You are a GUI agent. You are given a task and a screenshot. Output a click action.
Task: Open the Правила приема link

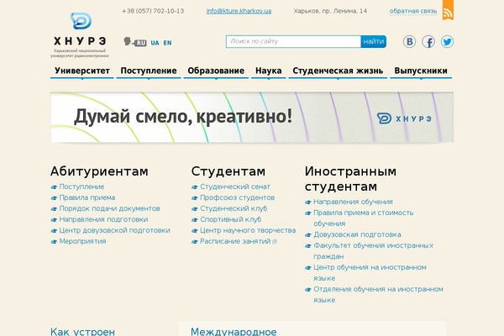click(x=87, y=197)
